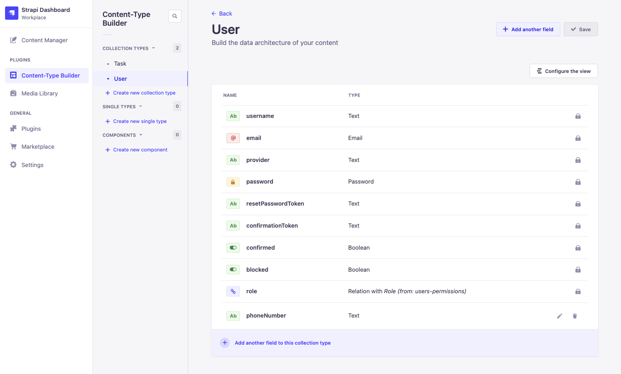
Task: Click the lock icon on resetPasswordToken row
Action: (x=578, y=204)
